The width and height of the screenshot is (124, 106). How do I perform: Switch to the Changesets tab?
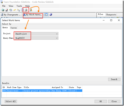(111, 15)
